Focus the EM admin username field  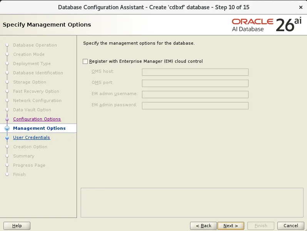195,94
